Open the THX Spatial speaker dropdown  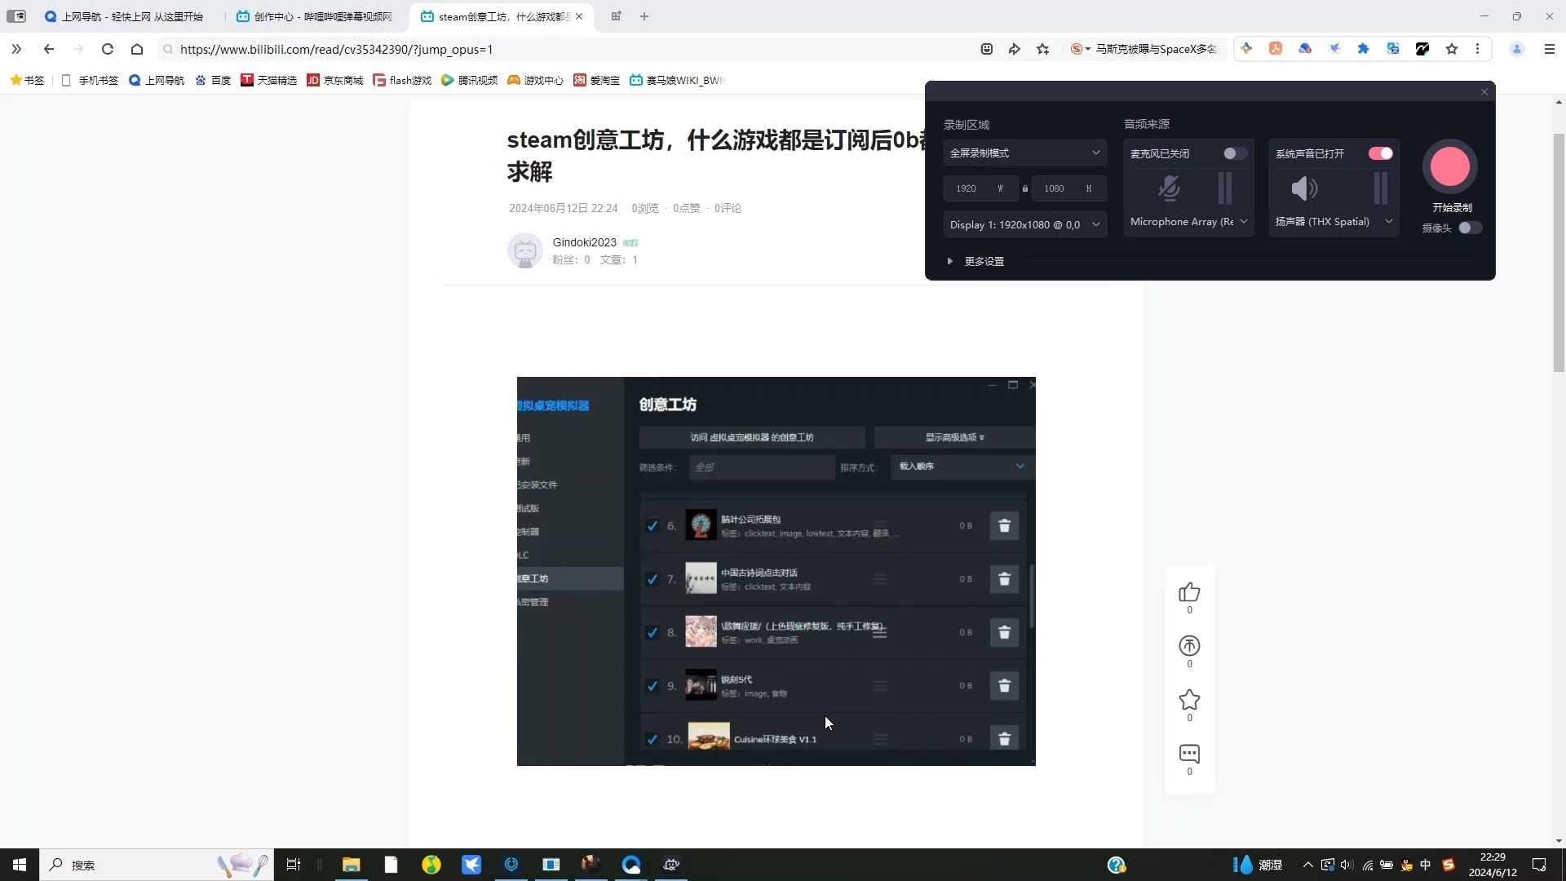(1334, 222)
